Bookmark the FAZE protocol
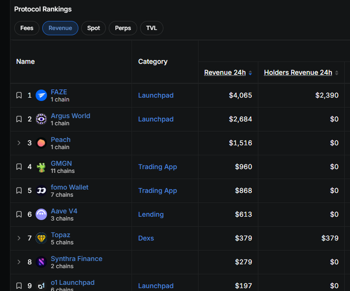 (19, 95)
